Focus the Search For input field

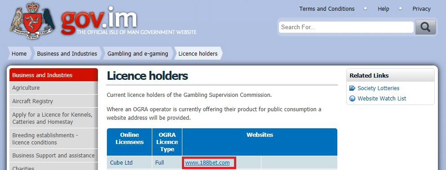(346, 27)
